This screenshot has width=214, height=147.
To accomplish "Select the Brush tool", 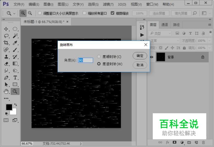I will pyautogui.click(x=15, y=50).
